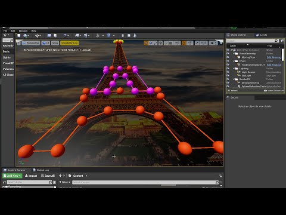This screenshot has height=215, width=286.
Task: Click the Import button in Content Browser
Action: [x=31, y=176]
